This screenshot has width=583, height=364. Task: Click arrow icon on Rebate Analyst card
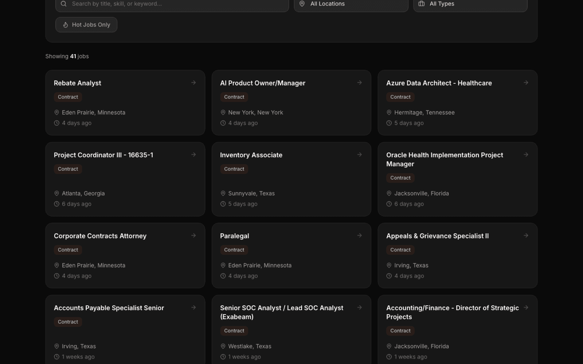click(x=193, y=83)
